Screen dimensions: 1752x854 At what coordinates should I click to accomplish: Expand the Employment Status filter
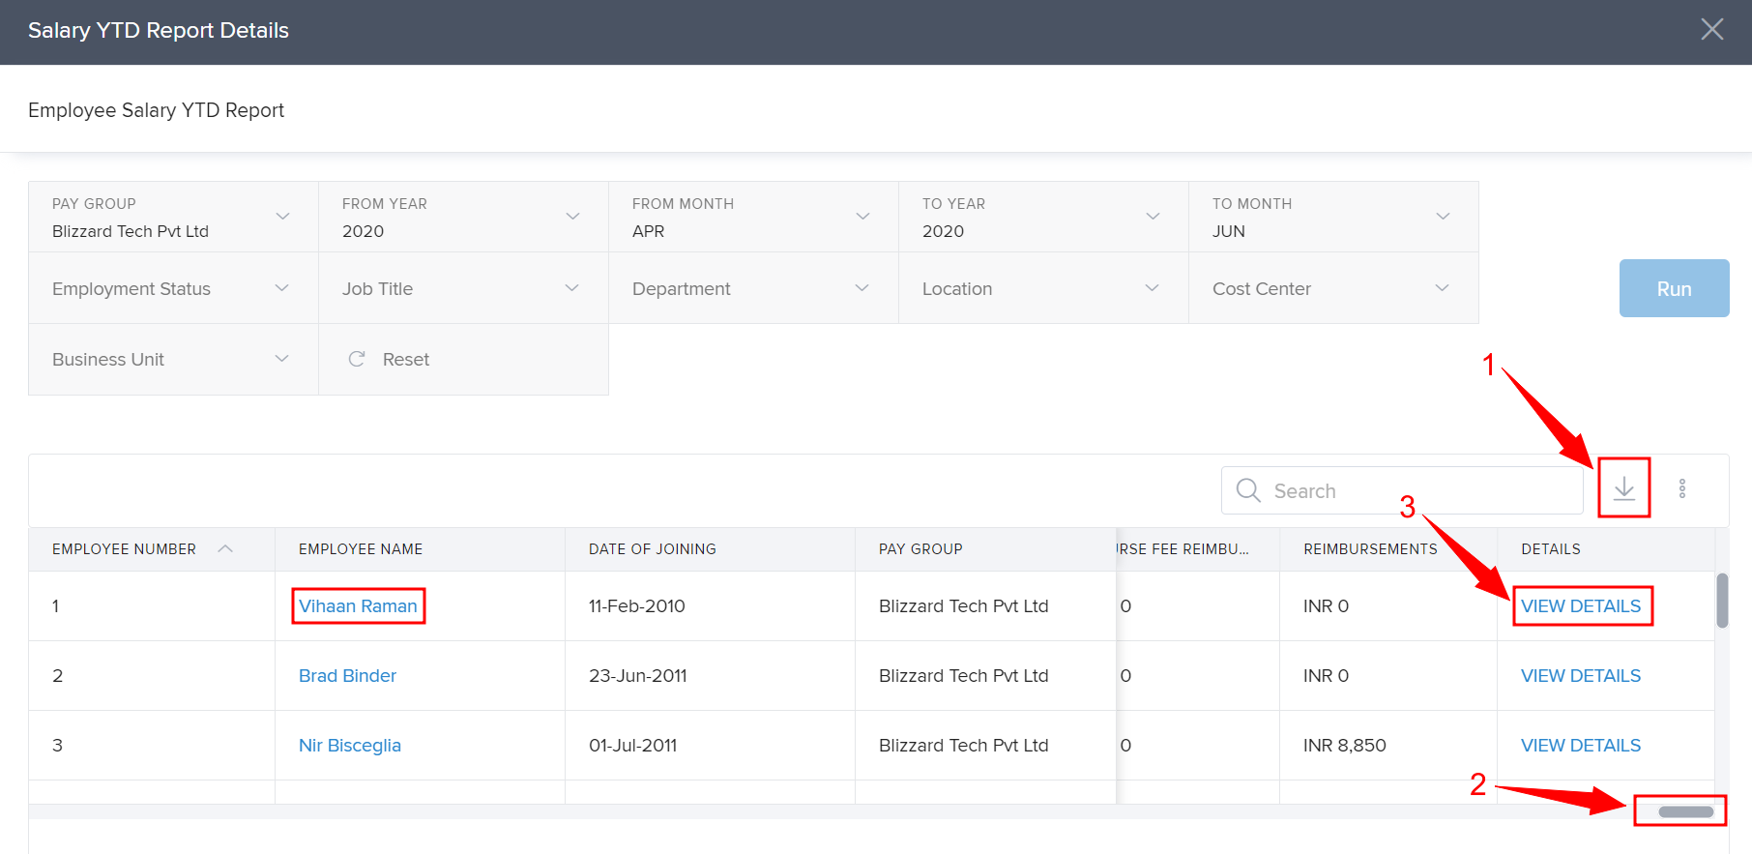pos(173,288)
